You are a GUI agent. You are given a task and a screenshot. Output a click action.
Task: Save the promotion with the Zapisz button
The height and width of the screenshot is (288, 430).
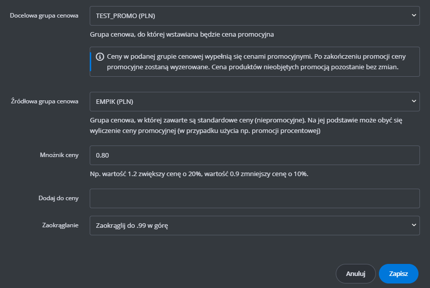pyautogui.click(x=398, y=274)
